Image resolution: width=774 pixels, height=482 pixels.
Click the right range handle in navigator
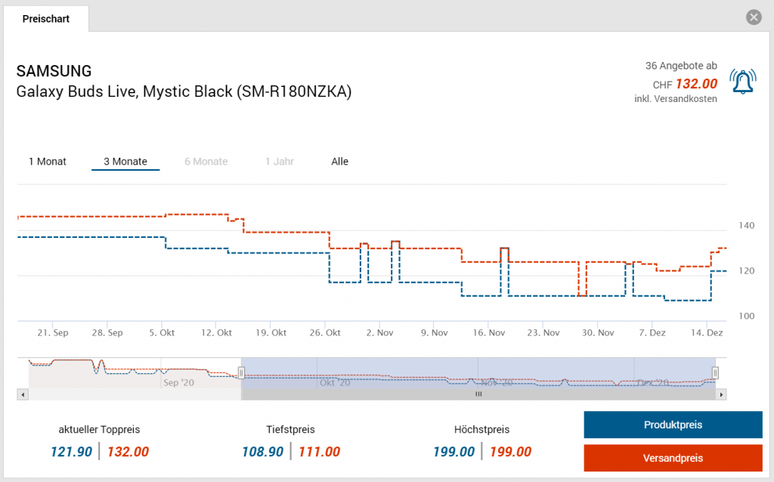(715, 372)
